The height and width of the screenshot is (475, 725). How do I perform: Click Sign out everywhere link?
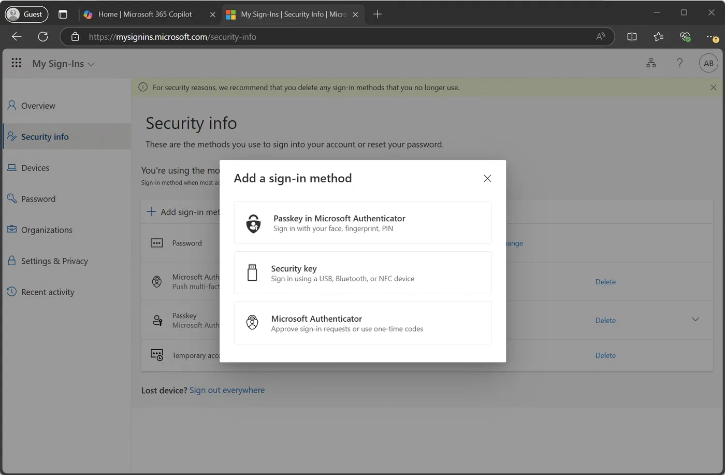(x=227, y=390)
